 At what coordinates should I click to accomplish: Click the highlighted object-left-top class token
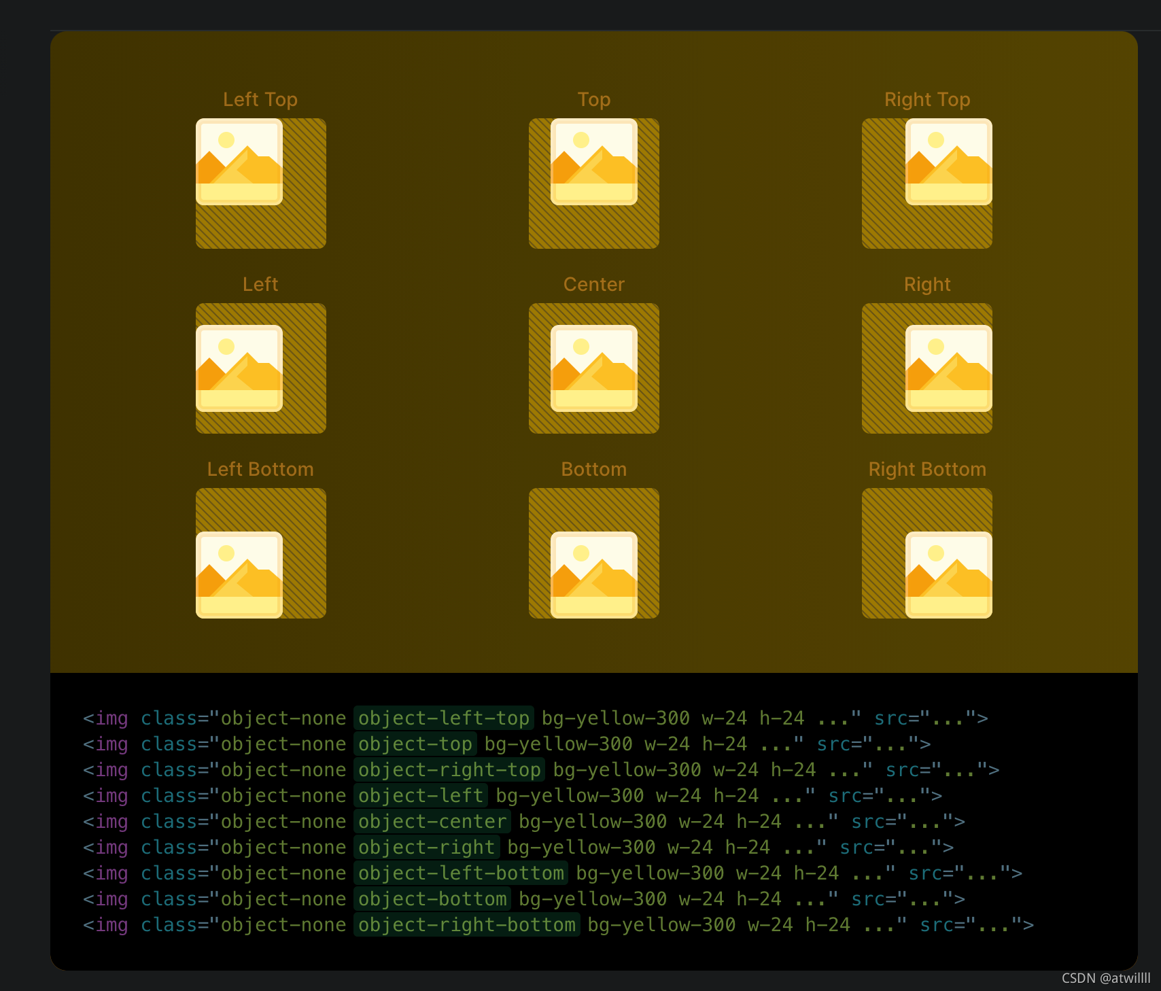pyautogui.click(x=444, y=718)
